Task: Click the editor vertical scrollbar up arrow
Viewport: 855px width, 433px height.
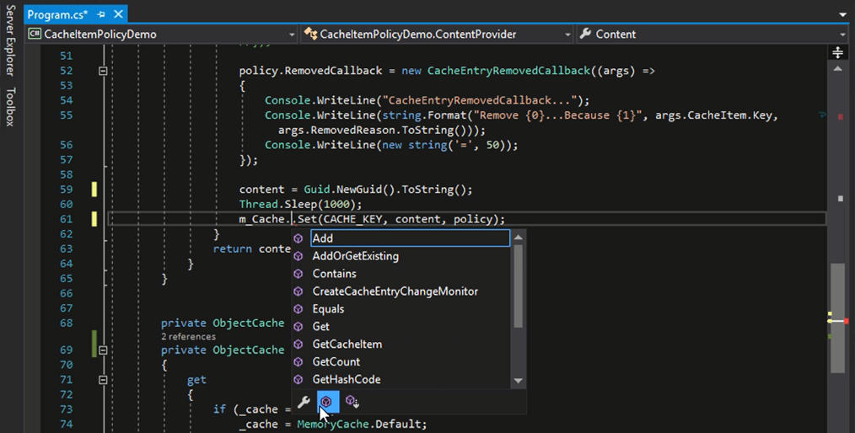Action: click(x=837, y=68)
